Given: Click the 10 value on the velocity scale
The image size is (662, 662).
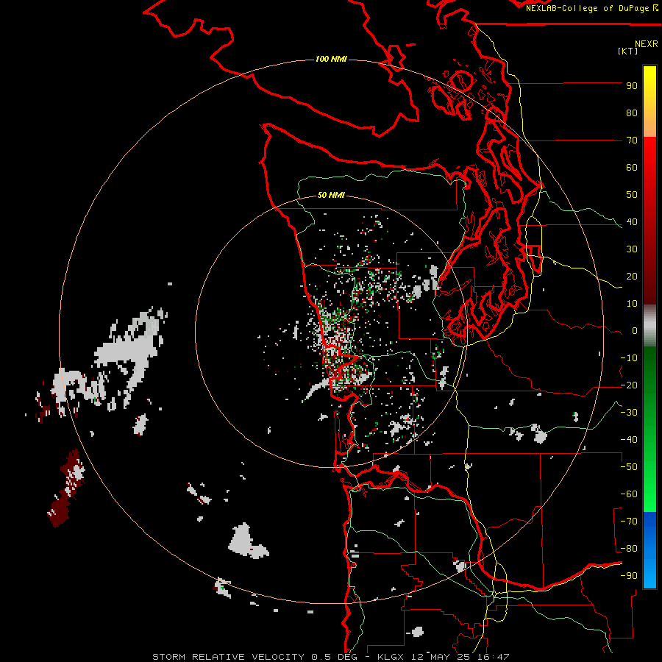Looking at the screenshot, I should click(632, 304).
